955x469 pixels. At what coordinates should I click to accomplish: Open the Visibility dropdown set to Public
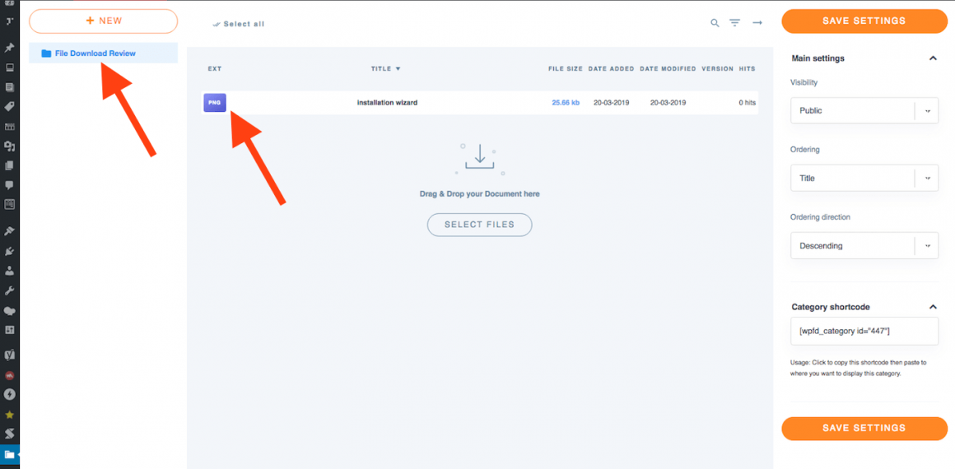[864, 111]
